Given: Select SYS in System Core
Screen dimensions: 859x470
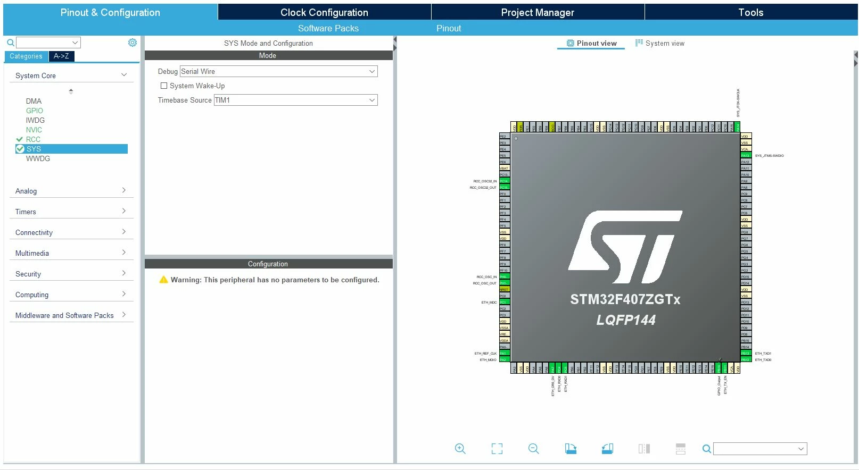Looking at the screenshot, I should pyautogui.click(x=71, y=149).
